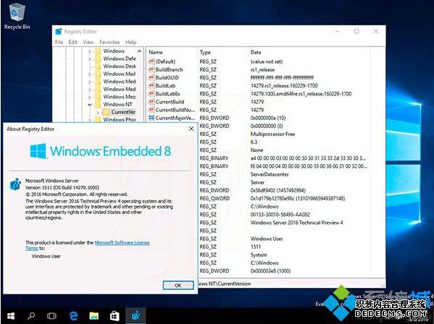
Task: Open the Microsoft Software License link
Action: tap(122, 242)
